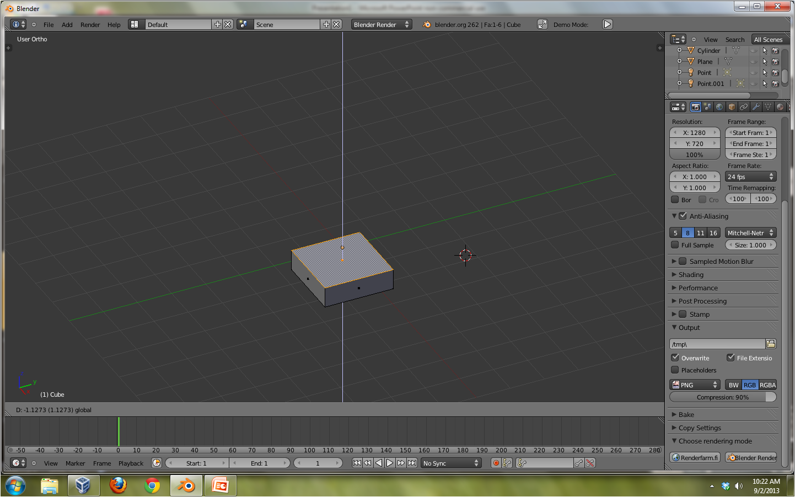Screen dimensions: 795x497
Task: Expand the Performance panel
Action: (724, 288)
